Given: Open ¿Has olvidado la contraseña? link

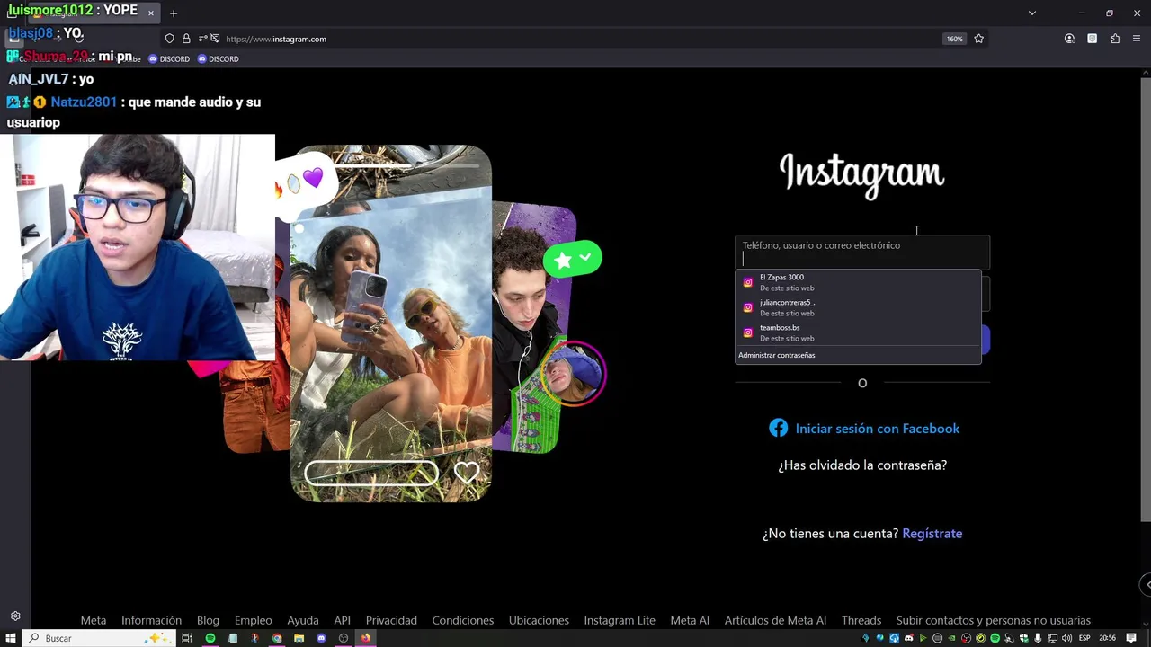Looking at the screenshot, I should coord(862,465).
